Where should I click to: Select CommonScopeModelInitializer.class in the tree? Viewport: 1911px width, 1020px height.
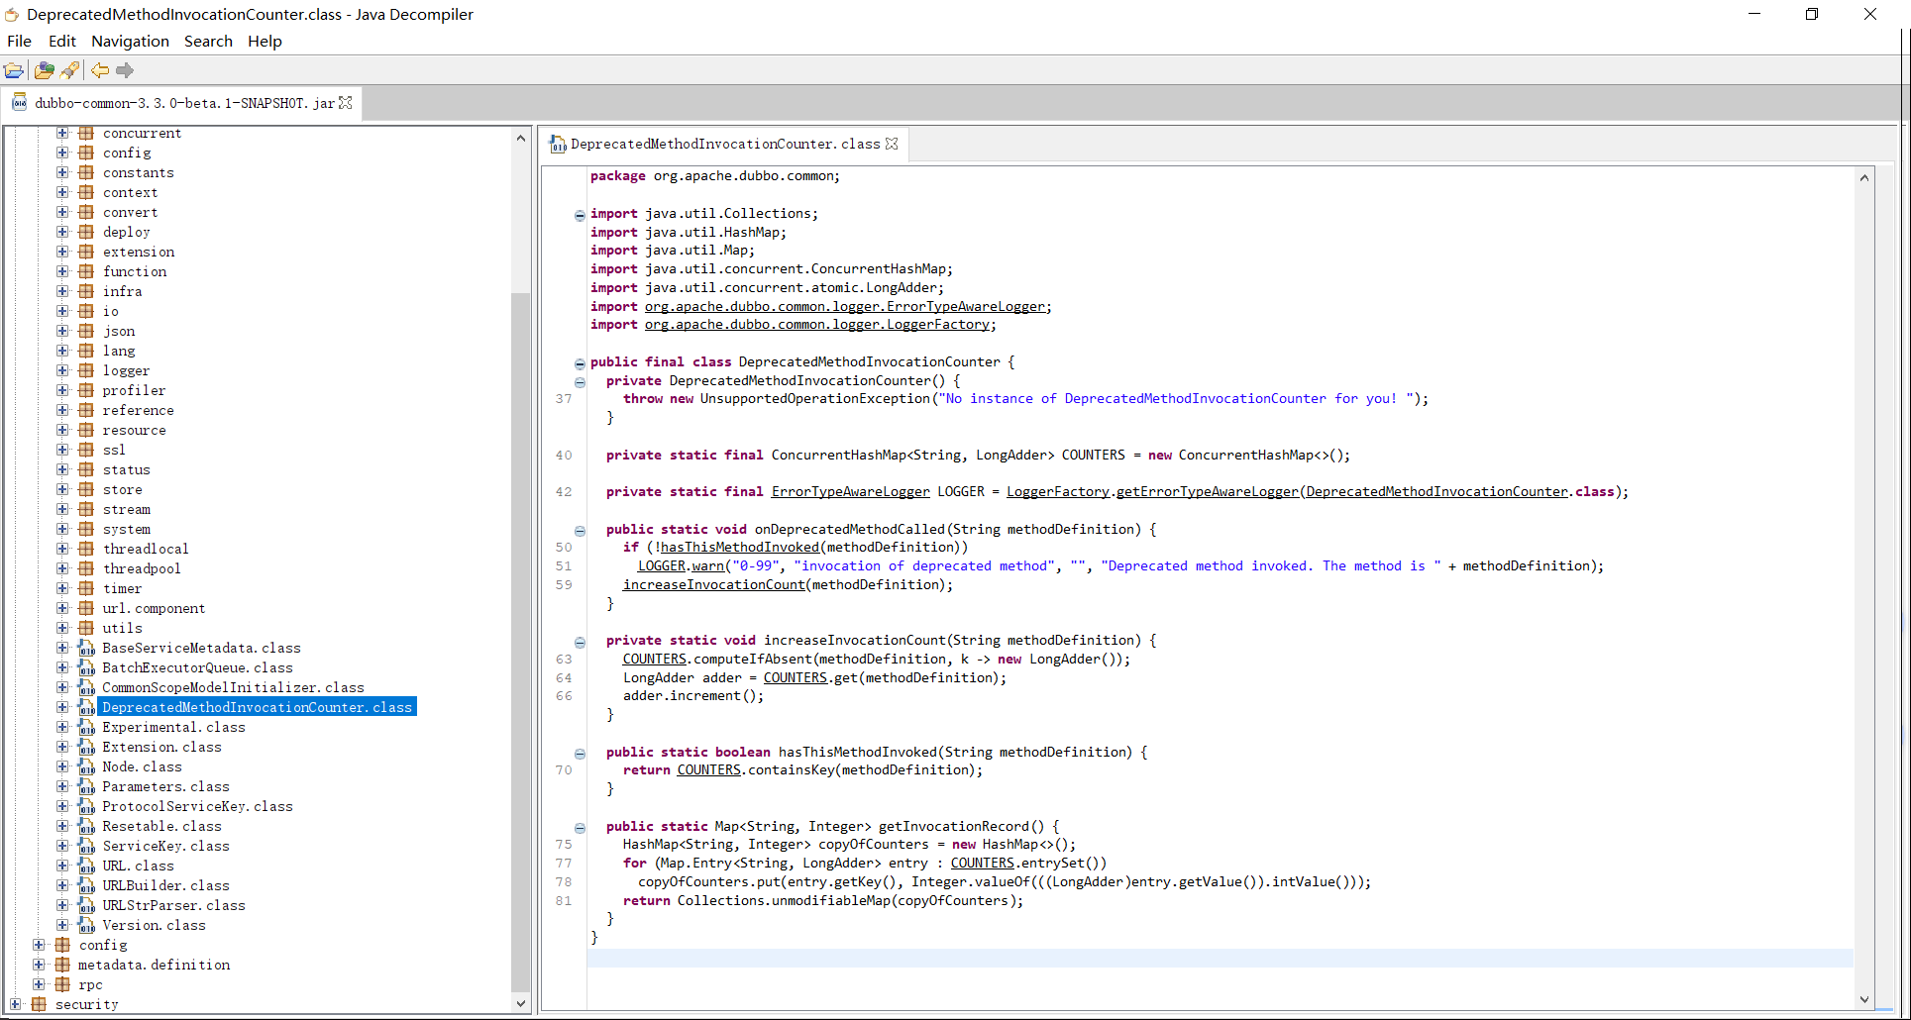pos(233,687)
